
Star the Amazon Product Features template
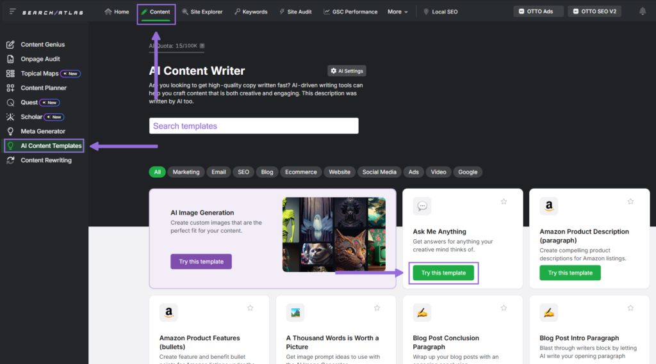[250, 308]
